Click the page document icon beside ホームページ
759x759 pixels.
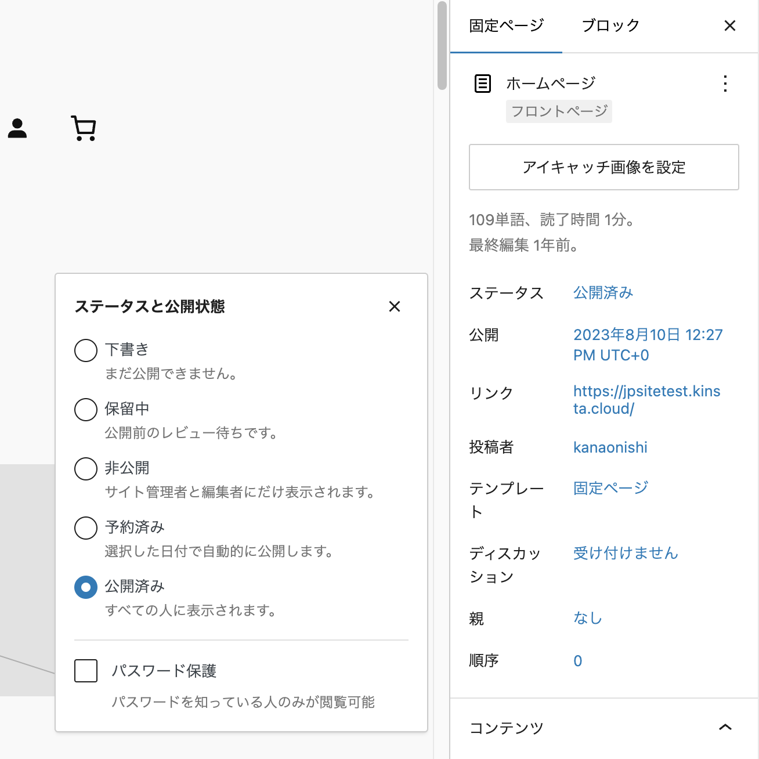click(482, 83)
